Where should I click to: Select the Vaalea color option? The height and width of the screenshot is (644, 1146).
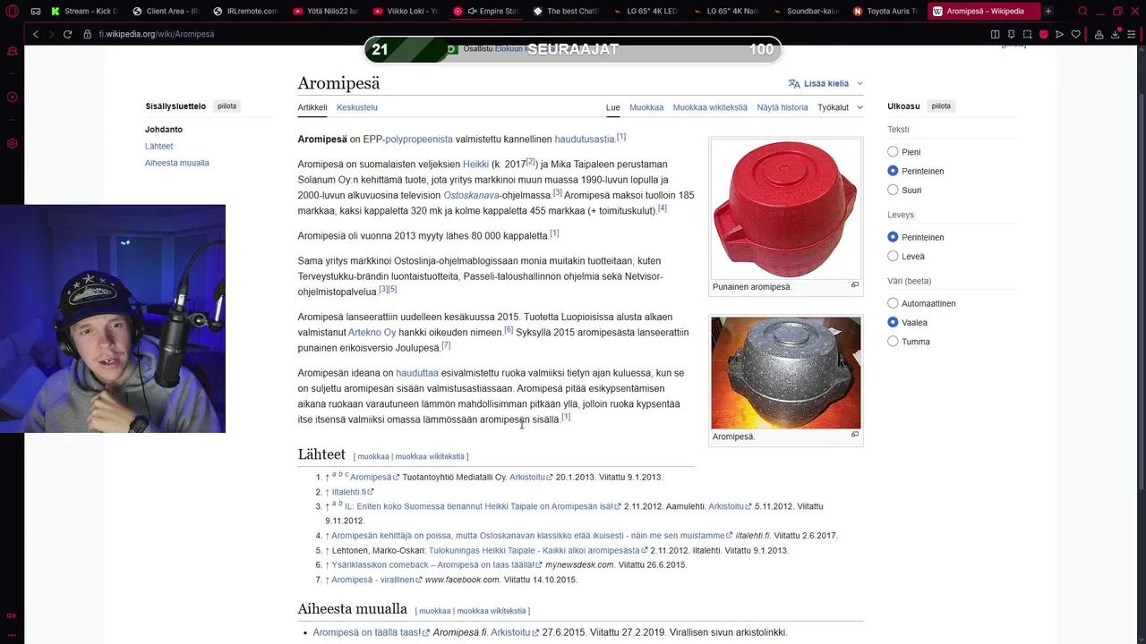893,322
